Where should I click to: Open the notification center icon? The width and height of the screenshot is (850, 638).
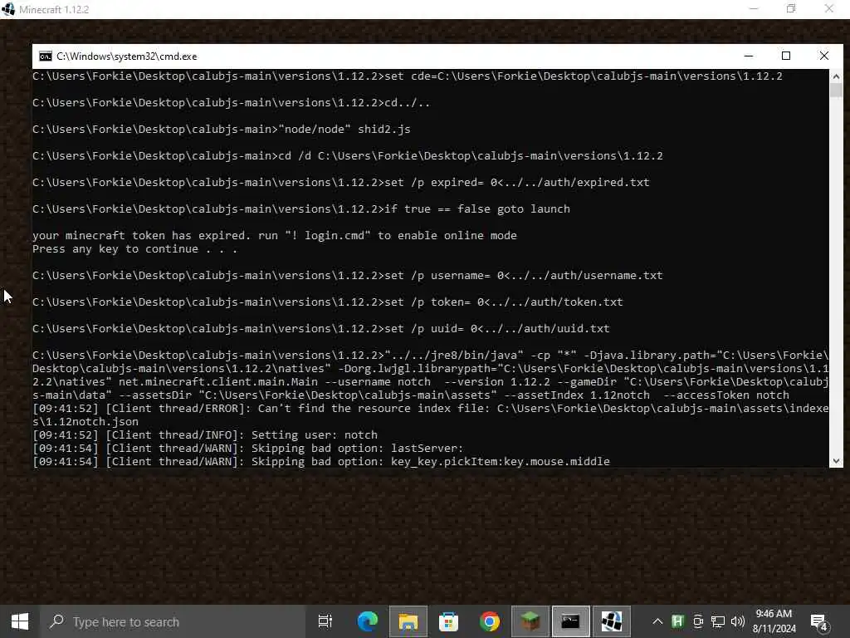tap(819, 621)
